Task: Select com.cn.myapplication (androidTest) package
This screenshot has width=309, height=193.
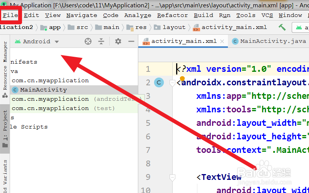Action: pos(76,99)
